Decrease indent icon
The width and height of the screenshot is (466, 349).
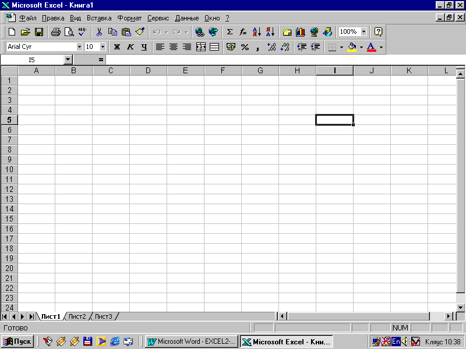[x=302, y=47]
